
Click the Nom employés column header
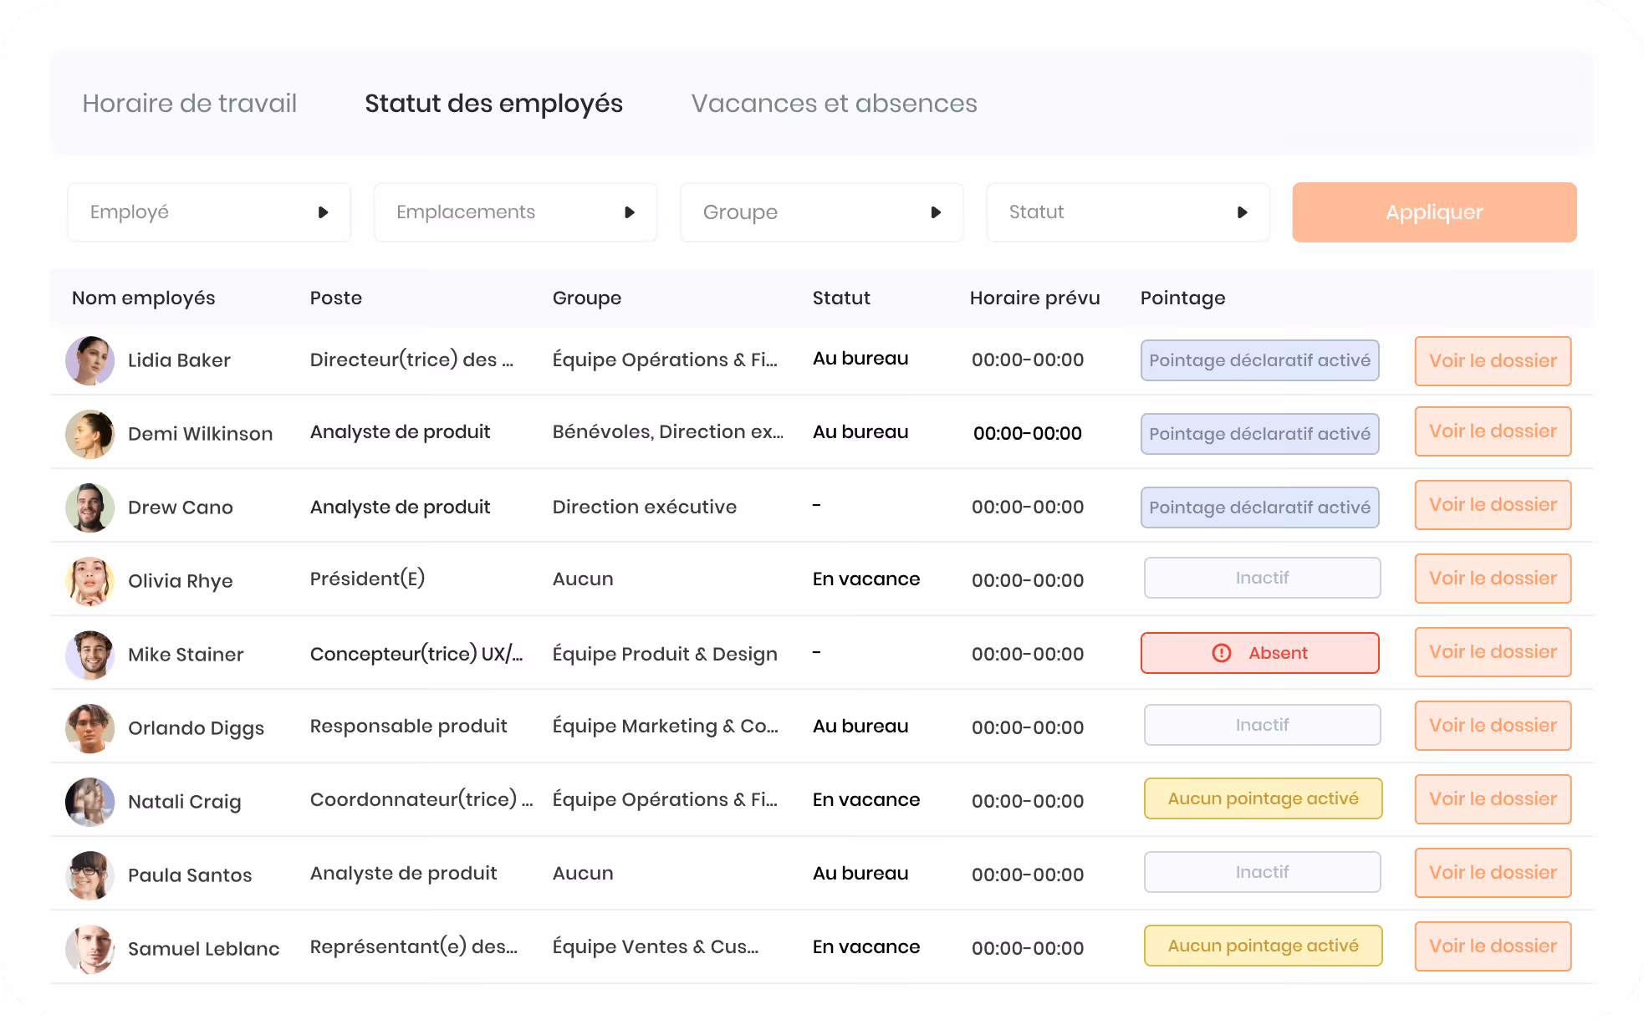(x=143, y=298)
